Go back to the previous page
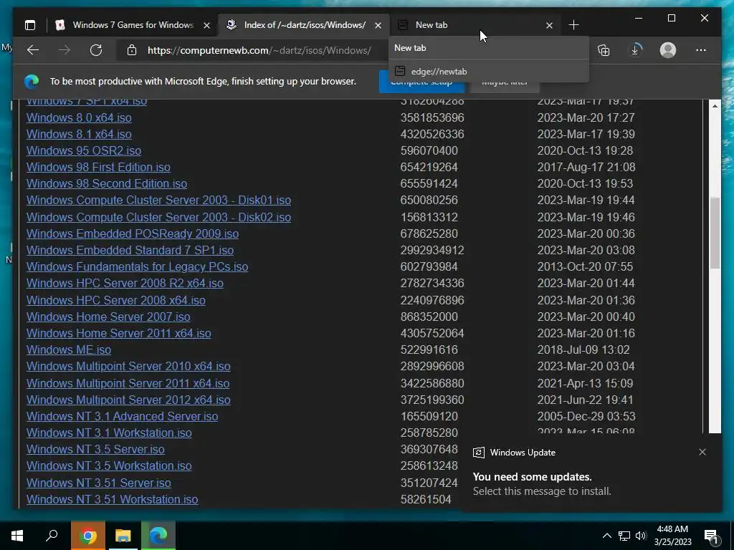 33,50
